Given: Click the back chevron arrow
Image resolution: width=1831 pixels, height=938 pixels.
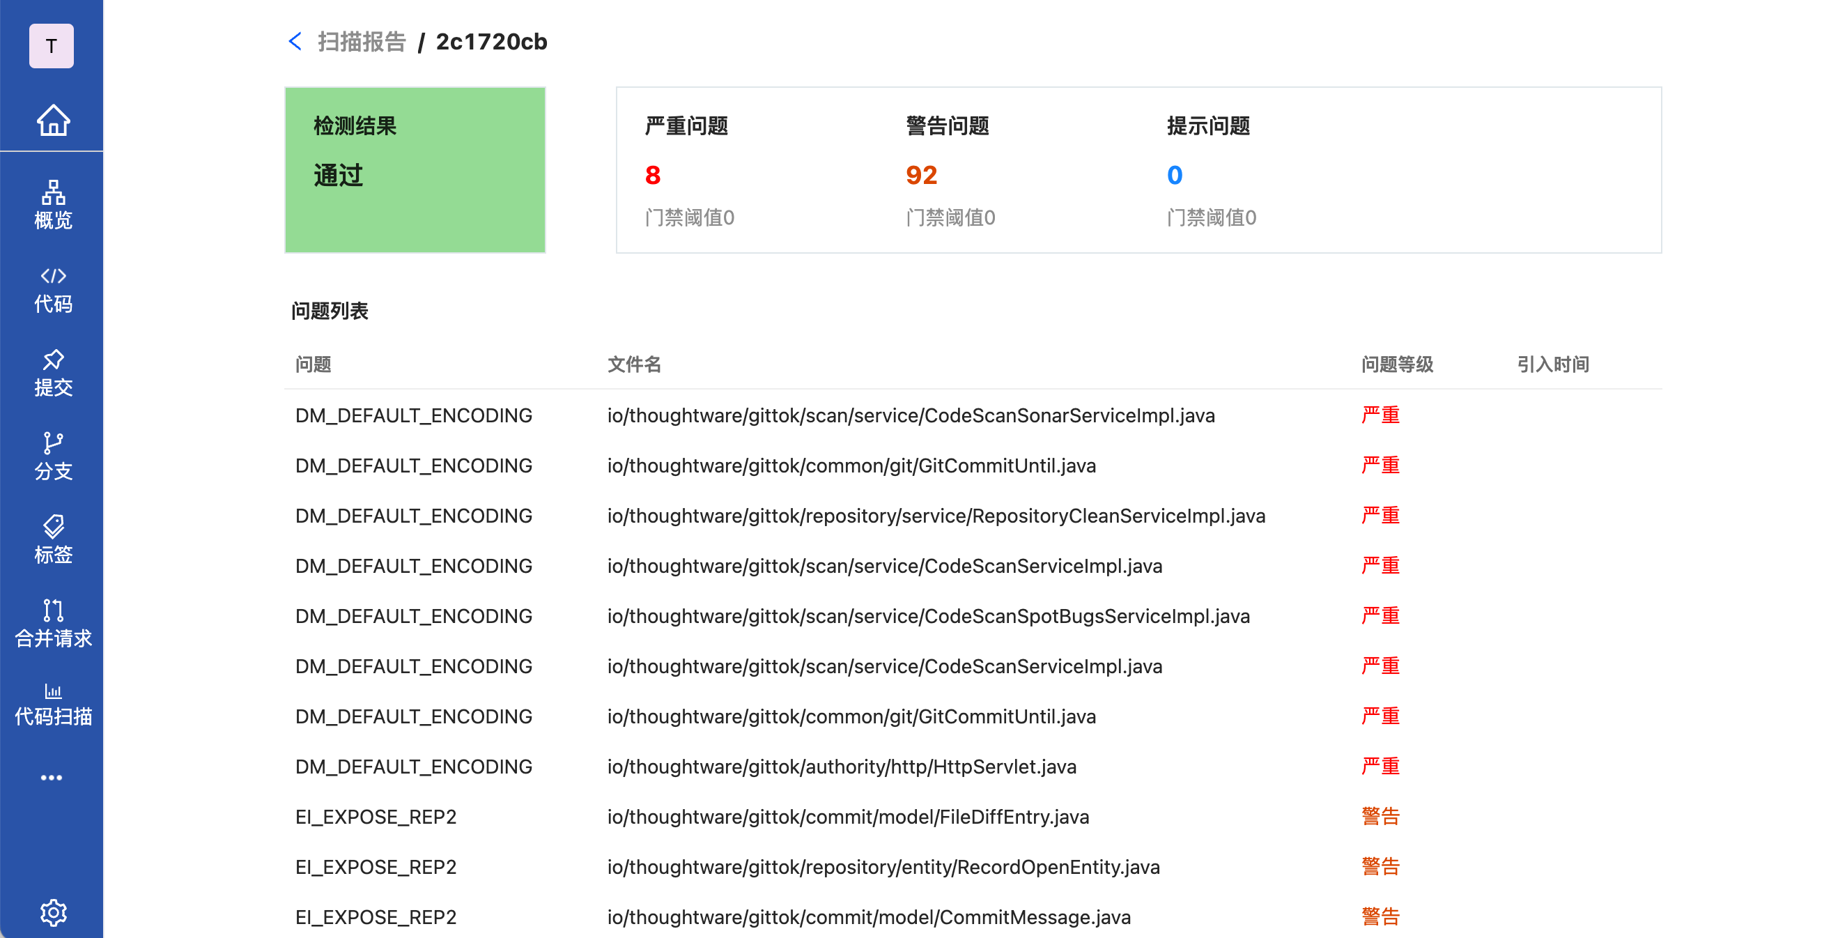Looking at the screenshot, I should click(295, 42).
